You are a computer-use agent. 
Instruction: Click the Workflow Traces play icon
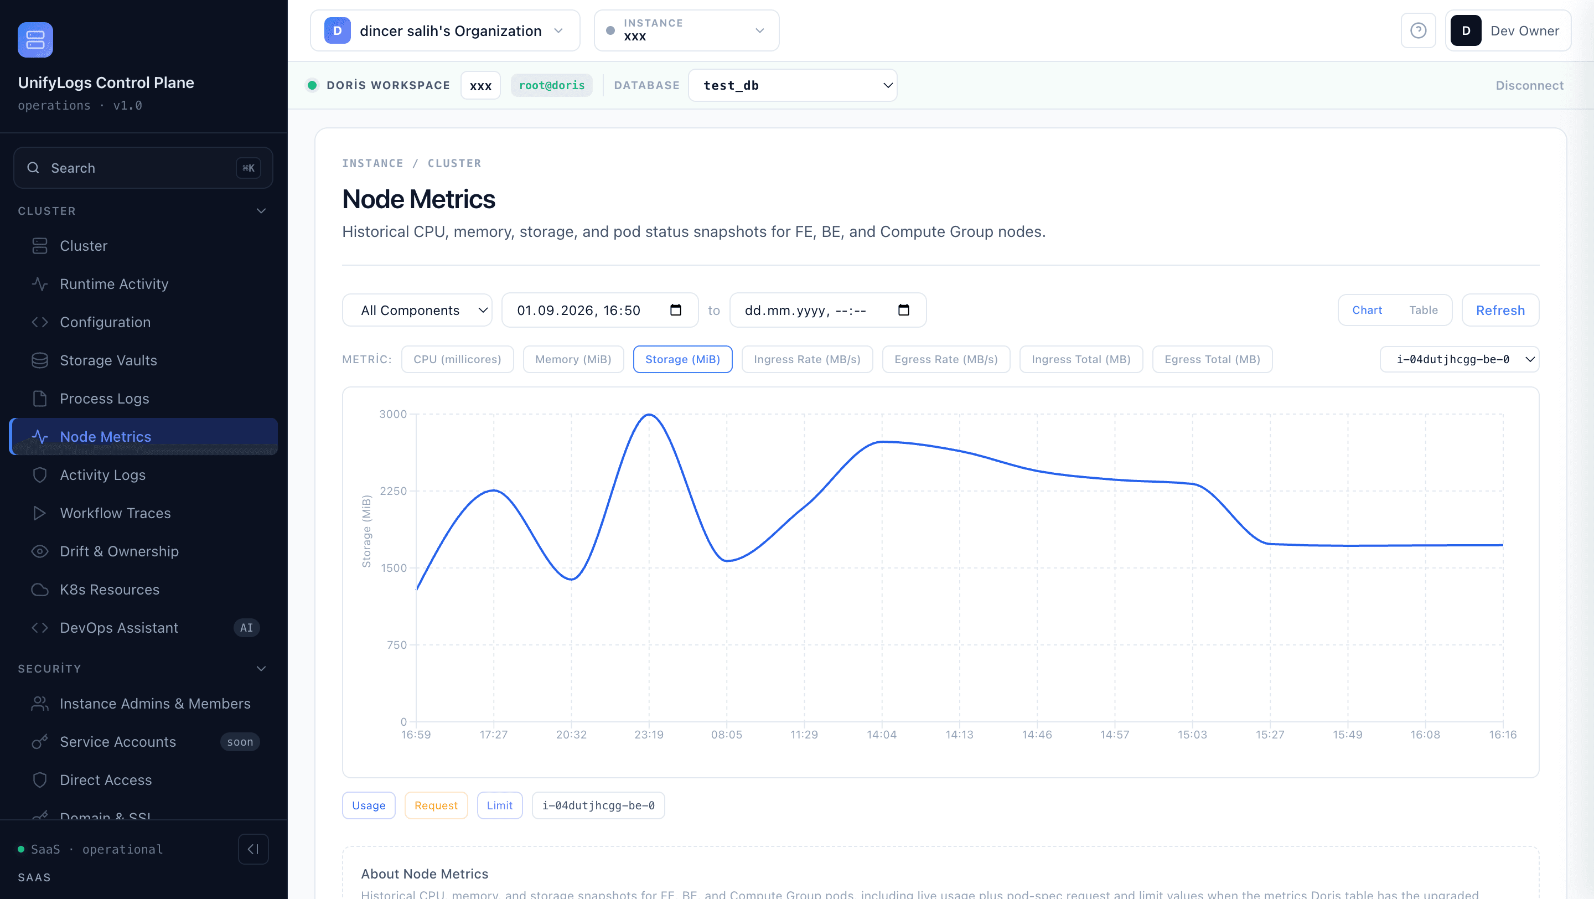40,513
